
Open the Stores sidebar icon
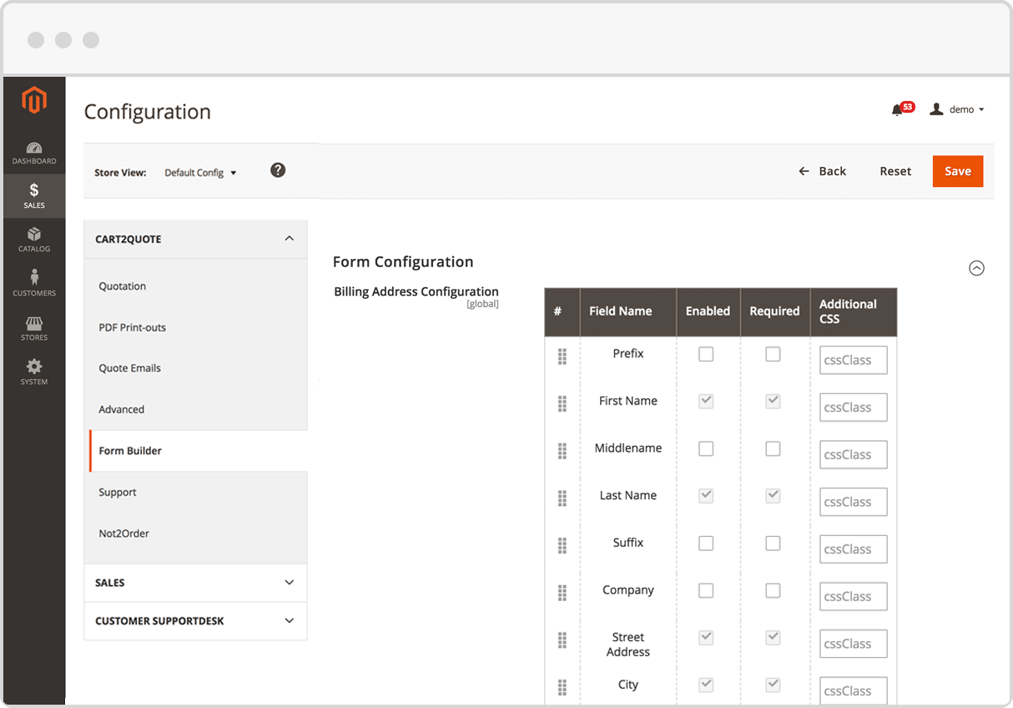tap(34, 327)
